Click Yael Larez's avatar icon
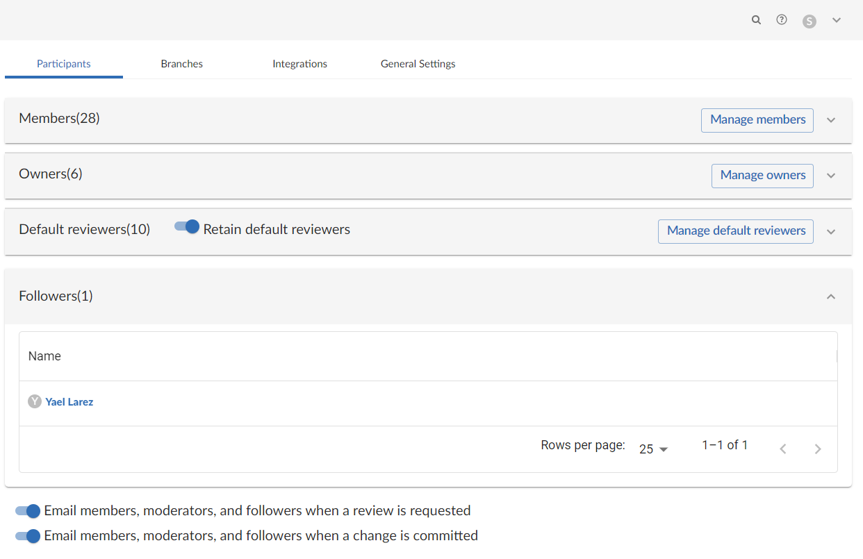863x559 pixels. (x=35, y=401)
